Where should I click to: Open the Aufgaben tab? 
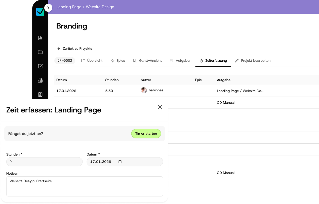click(181, 61)
